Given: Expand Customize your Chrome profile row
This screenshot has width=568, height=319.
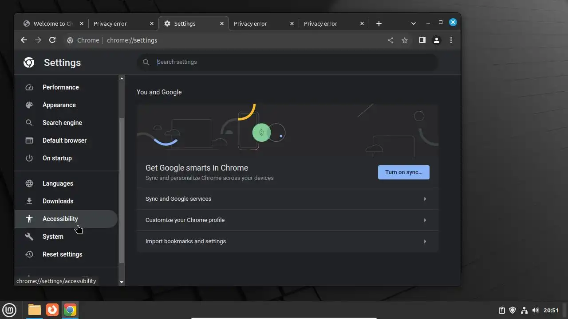Looking at the screenshot, I should click(x=288, y=220).
